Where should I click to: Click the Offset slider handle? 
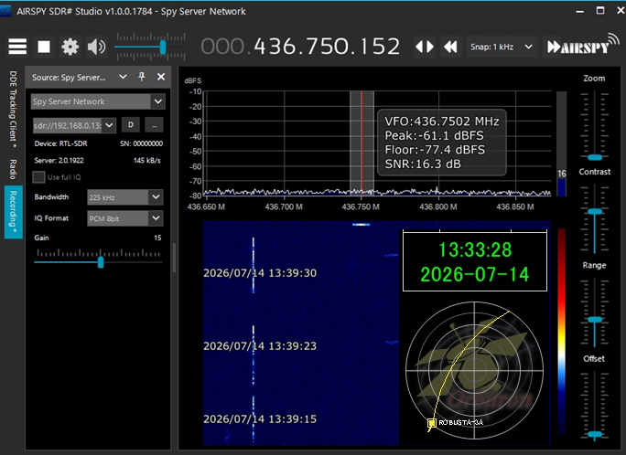point(595,434)
